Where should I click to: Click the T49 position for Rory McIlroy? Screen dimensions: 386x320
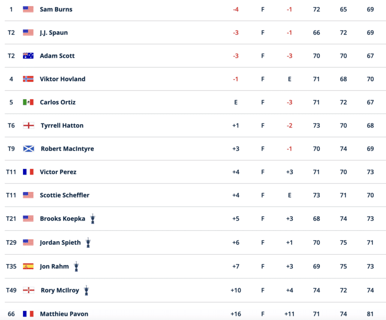tap(12, 290)
